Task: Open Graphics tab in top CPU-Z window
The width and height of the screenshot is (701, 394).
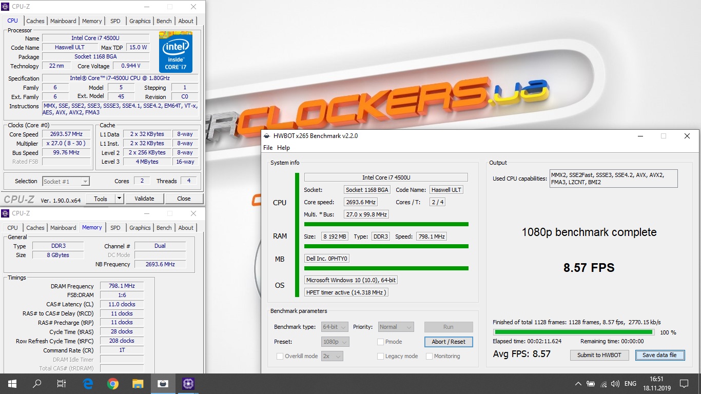Action: tap(140, 21)
